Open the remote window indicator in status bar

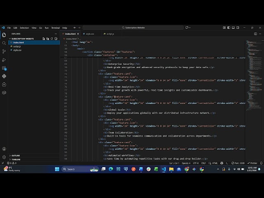tap(3, 163)
